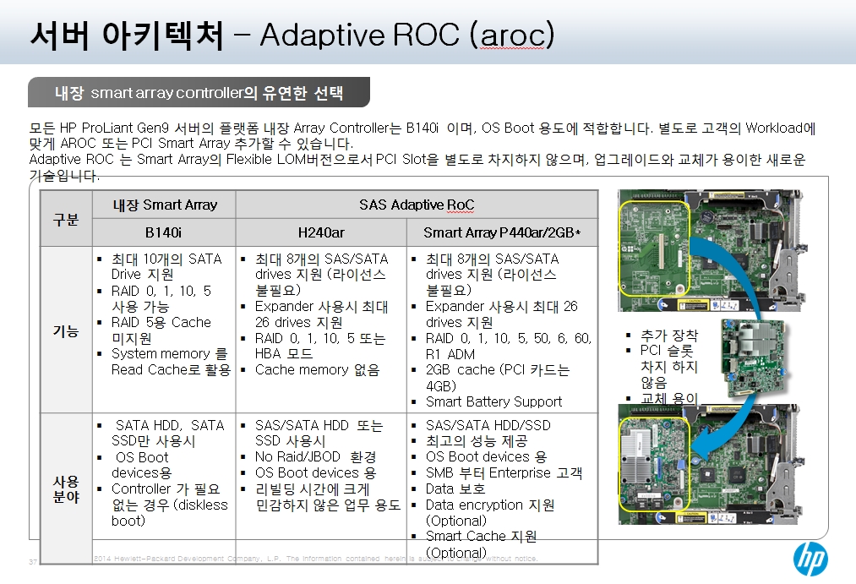The width and height of the screenshot is (856, 584).
Task: Click 'SATA HDD, SATA SSD만 사용시' text
Action: [x=167, y=433]
